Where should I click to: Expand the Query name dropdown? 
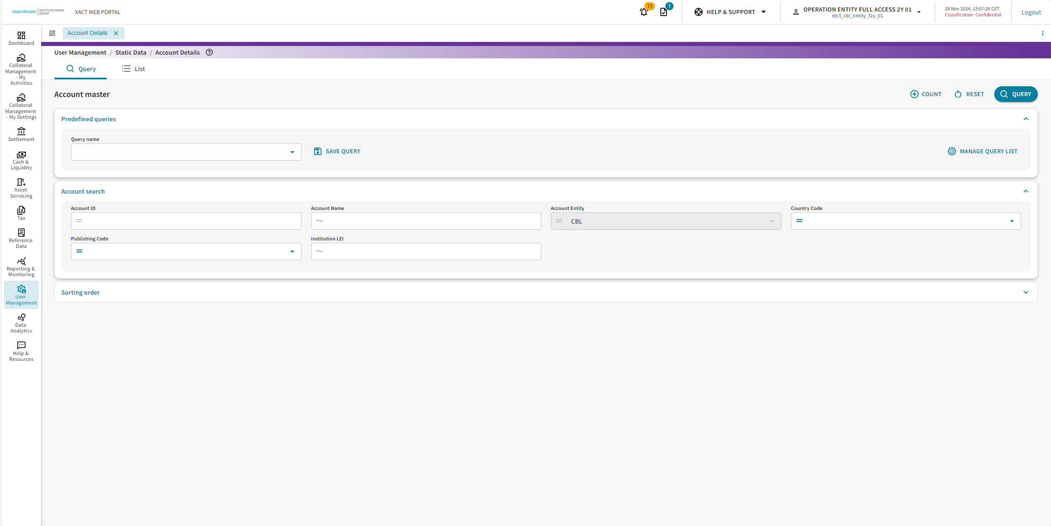(x=292, y=152)
